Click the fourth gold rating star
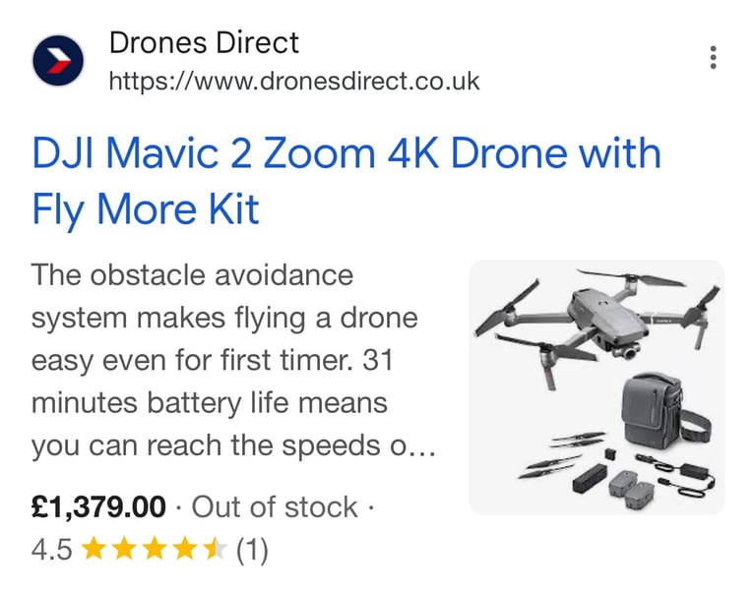The width and height of the screenshot is (756, 590). tap(185, 549)
